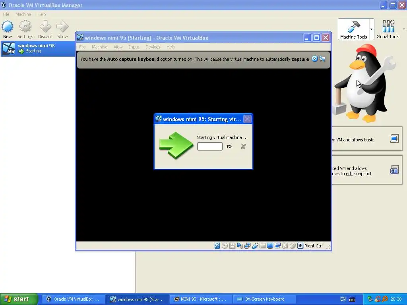Click the Discard toolbar icon

pos(45,27)
